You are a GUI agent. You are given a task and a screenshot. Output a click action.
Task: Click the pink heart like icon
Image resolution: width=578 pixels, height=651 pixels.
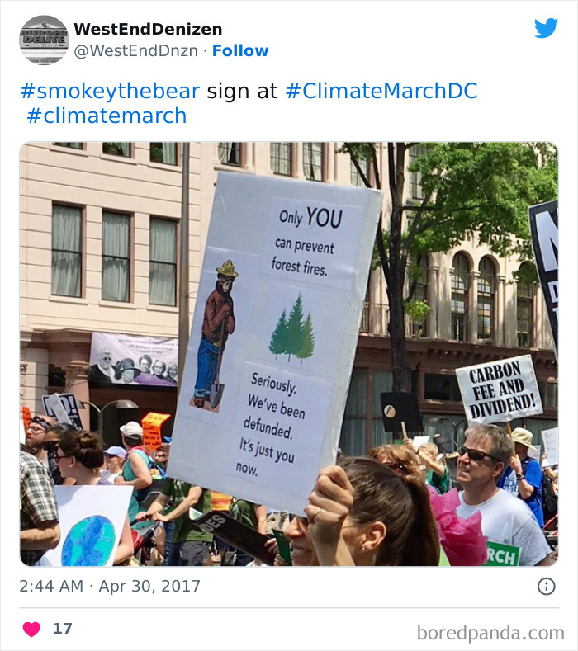coord(31,629)
